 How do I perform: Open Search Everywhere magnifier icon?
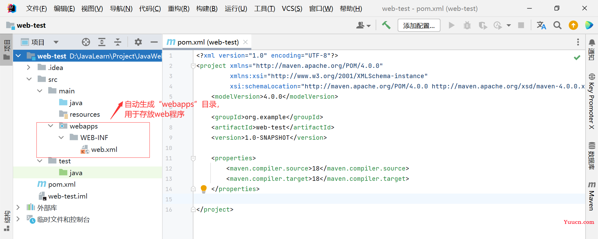[557, 25]
